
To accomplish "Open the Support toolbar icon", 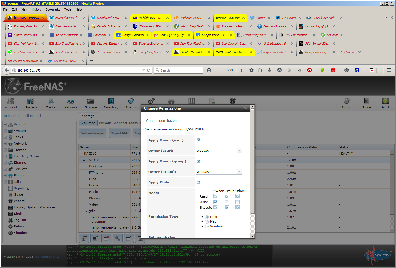I will 347,103.
